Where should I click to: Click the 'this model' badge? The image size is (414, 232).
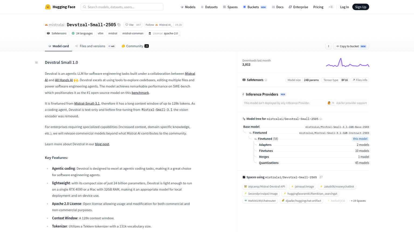click(x=360, y=139)
